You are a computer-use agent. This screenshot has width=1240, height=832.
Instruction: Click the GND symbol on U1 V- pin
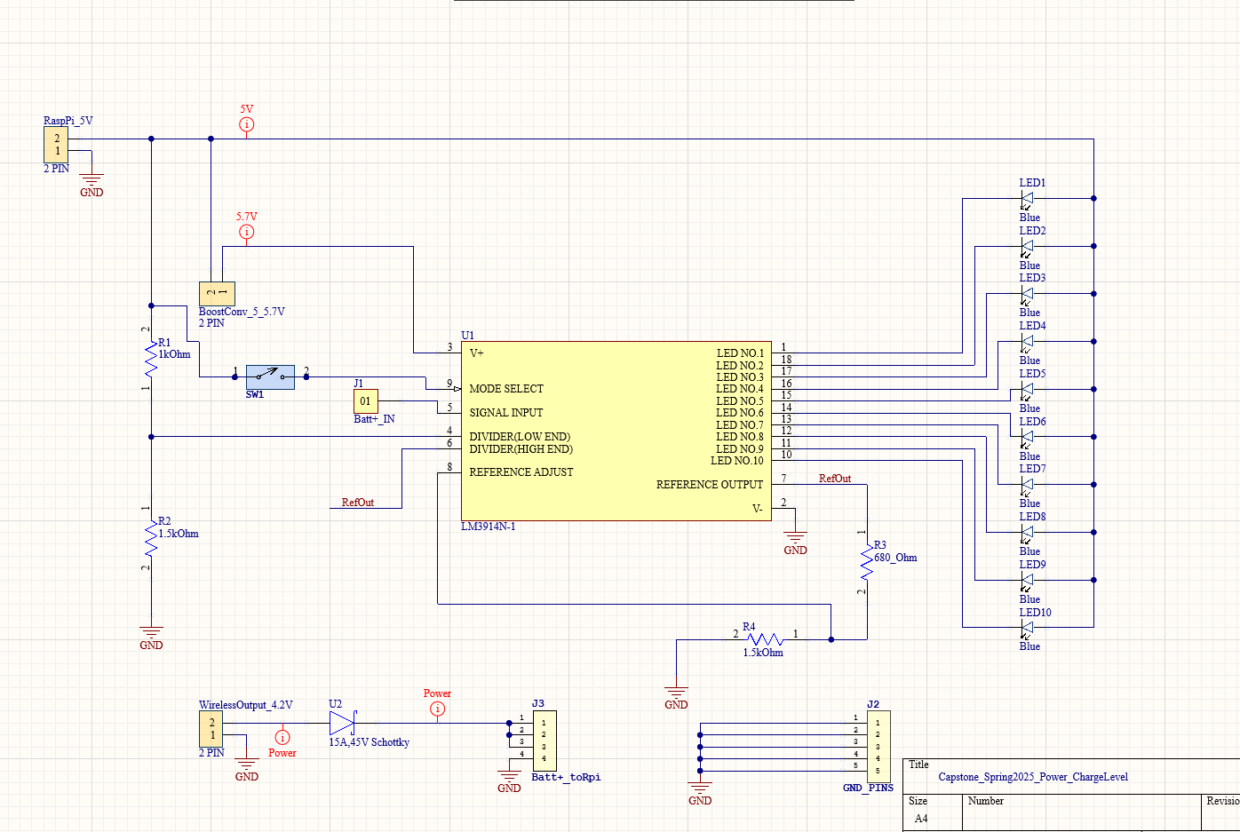795,543
